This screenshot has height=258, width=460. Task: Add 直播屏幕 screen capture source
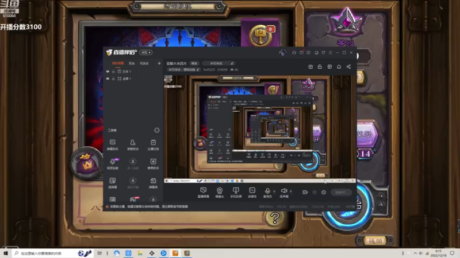(x=204, y=193)
